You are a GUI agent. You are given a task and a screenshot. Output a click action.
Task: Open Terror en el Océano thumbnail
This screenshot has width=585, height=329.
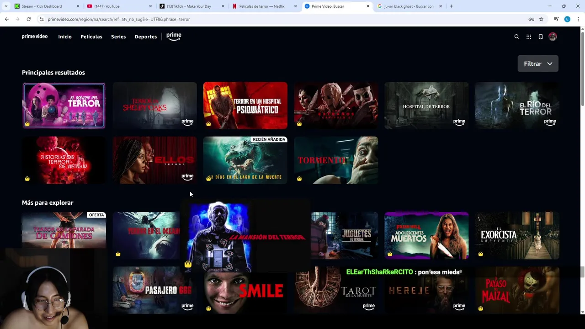click(146, 236)
